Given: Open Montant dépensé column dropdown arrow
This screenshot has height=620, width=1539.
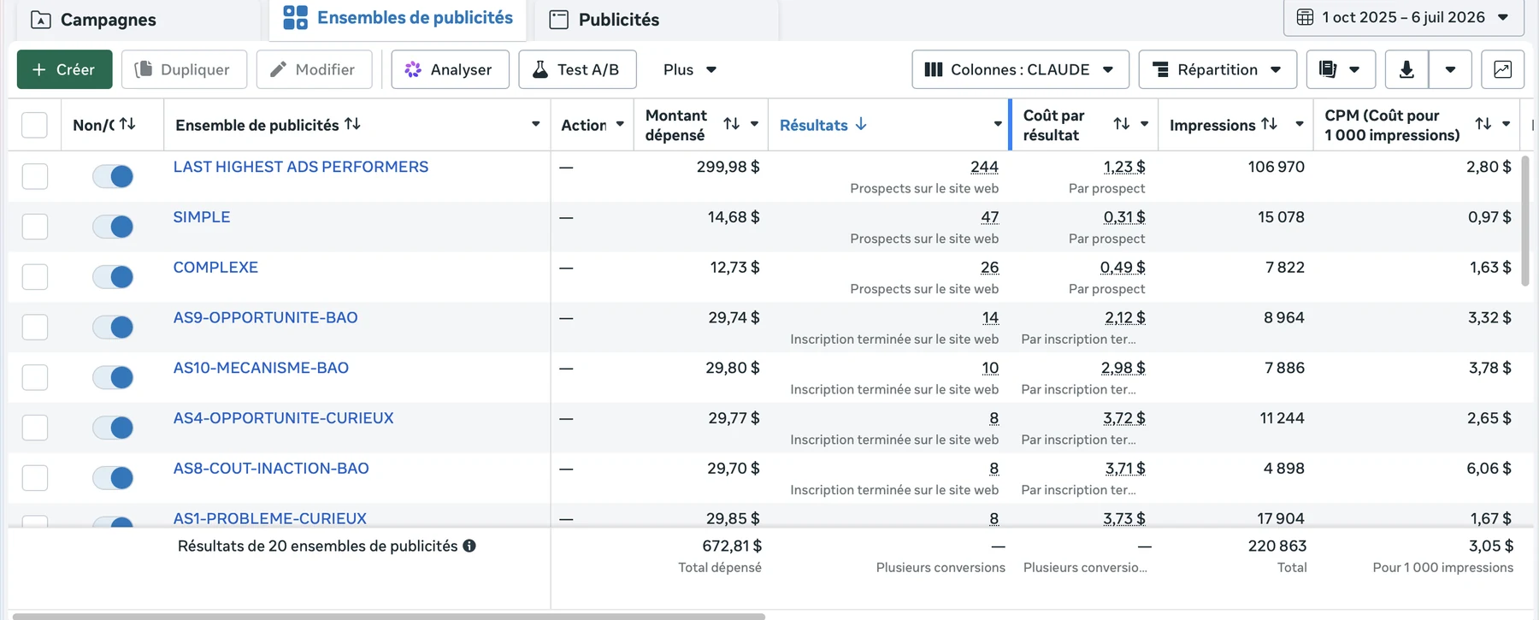Looking at the screenshot, I should pyautogui.click(x=754, y=124).
